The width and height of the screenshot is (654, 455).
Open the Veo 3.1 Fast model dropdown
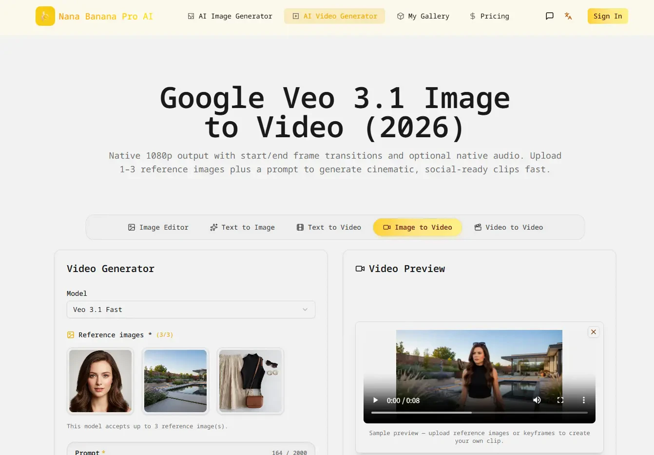191,309
